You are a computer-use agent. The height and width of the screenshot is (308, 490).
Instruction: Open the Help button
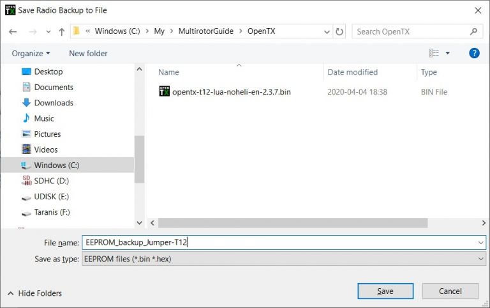(474, 53)
